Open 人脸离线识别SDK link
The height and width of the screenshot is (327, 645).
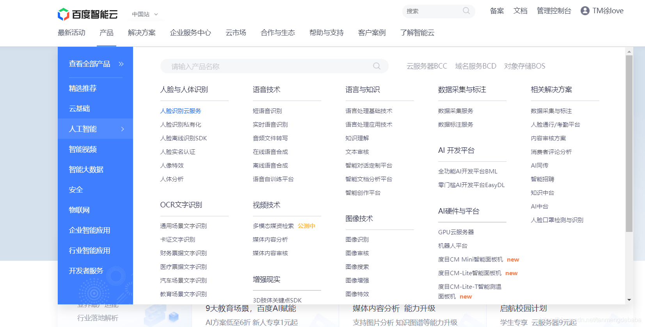183,138
